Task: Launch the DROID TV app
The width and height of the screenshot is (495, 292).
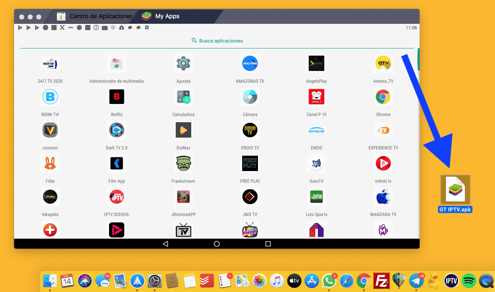Action: [250, 130]
